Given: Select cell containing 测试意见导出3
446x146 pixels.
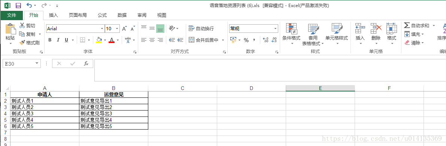Looking at the screenshot, I should click(114, 114).
